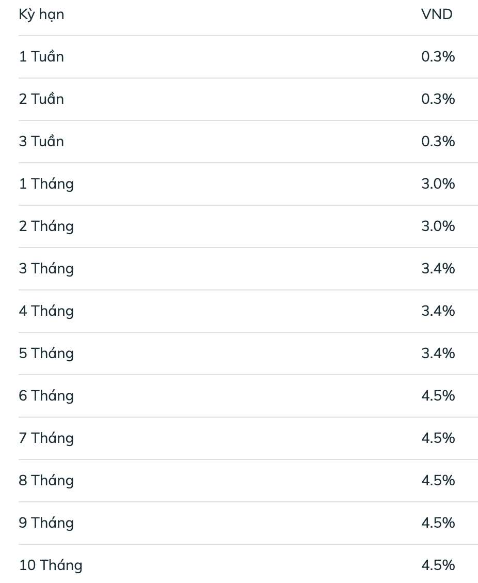Select the "6 Tháng" term label

coord(46,396)
